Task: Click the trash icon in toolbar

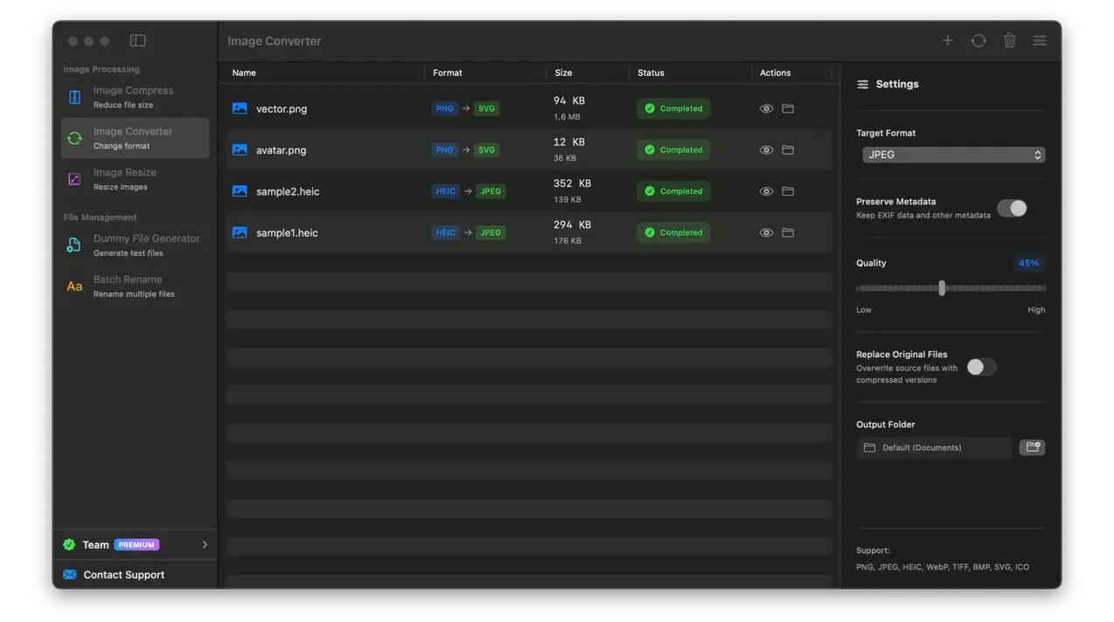Action: [1009, 40]
